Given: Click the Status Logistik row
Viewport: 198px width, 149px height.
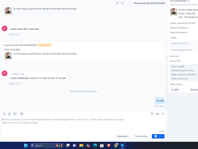Looking at the screenshot, I should click(184, 66).
